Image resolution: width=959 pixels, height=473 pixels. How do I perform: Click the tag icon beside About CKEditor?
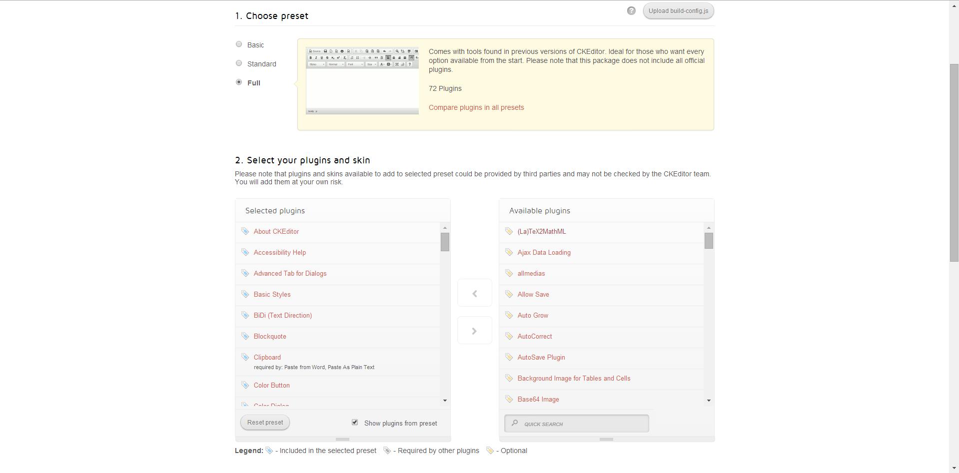(x=245, y=231)
